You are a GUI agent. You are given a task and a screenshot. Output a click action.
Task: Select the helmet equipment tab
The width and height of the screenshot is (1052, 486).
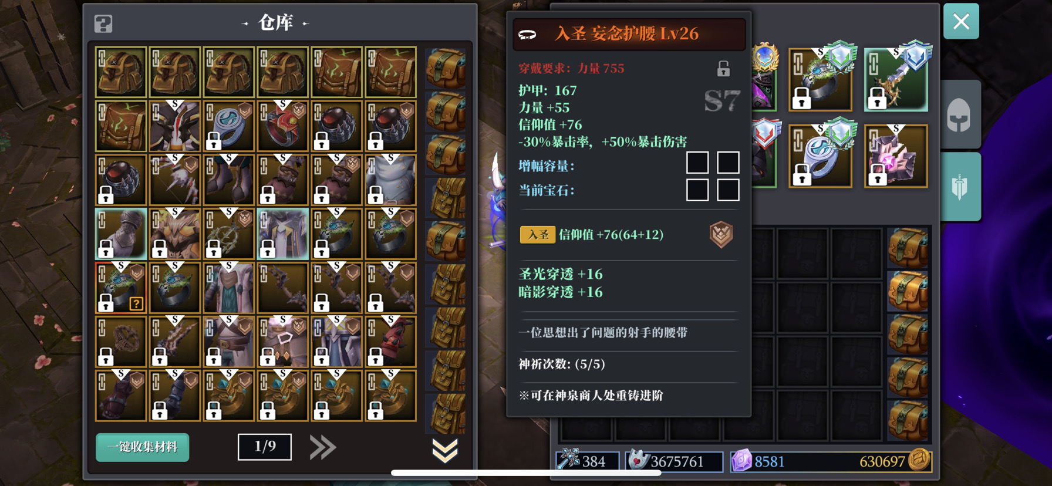coord(959,114)
